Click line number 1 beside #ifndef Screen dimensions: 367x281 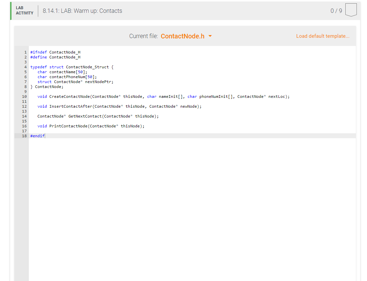click(x=25, y=52)
